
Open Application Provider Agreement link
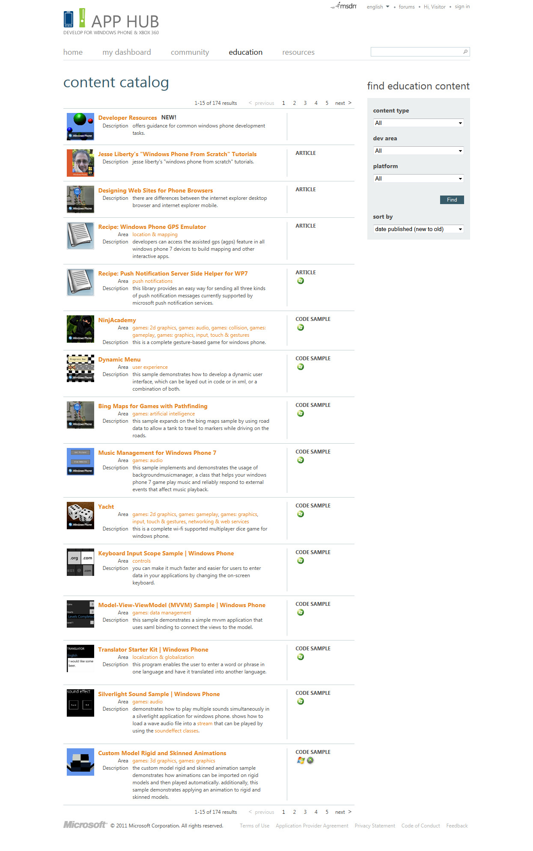[312, 826]
